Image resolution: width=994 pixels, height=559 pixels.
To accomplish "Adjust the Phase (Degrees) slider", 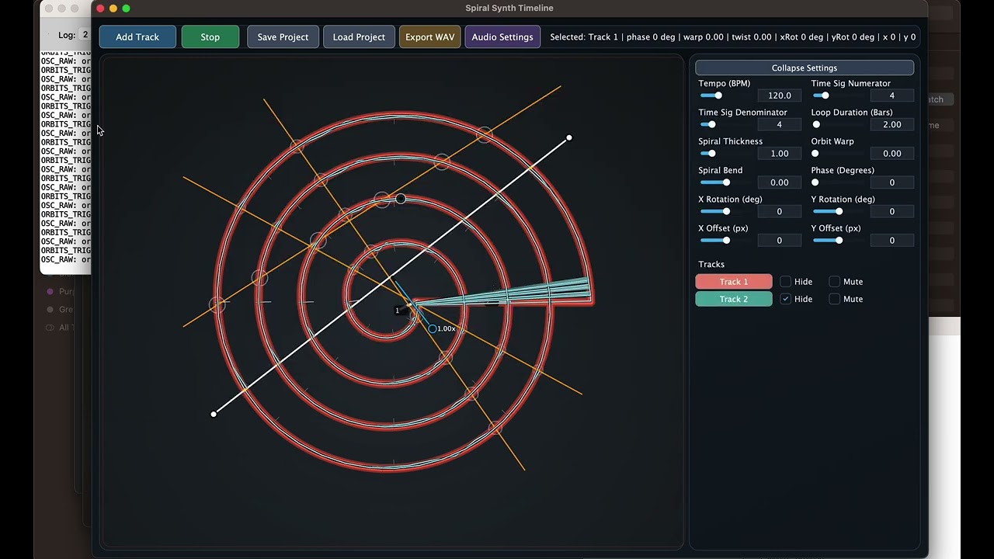I will coord(838,182).
